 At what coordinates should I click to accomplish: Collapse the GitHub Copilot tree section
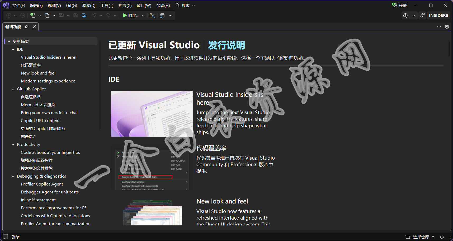(13, 89)
